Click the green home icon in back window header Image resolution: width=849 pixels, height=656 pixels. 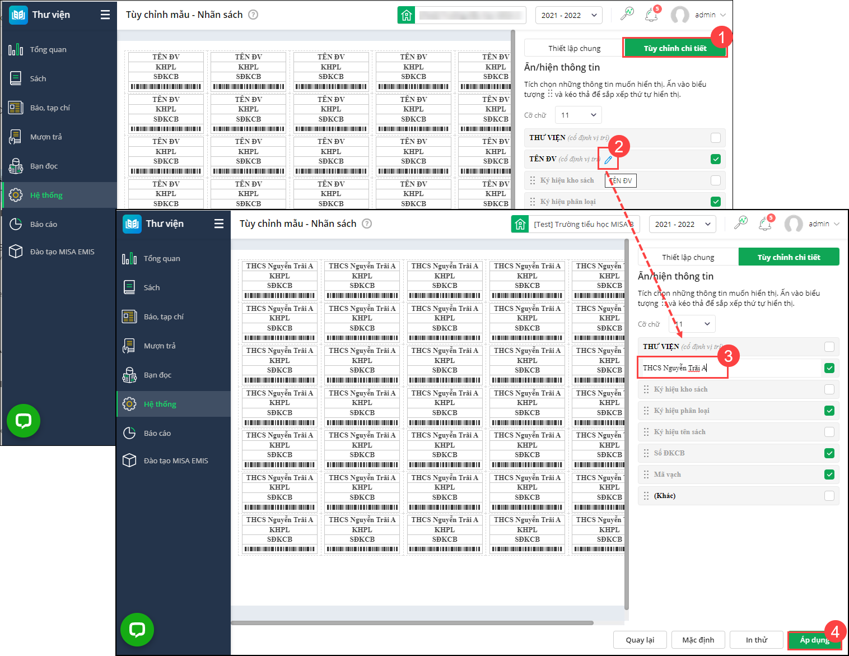click(x=406, y=15)
